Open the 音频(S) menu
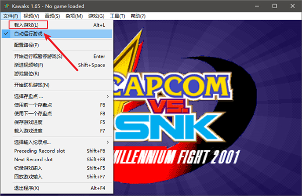302x196 pixels. (x=52, y=16)
